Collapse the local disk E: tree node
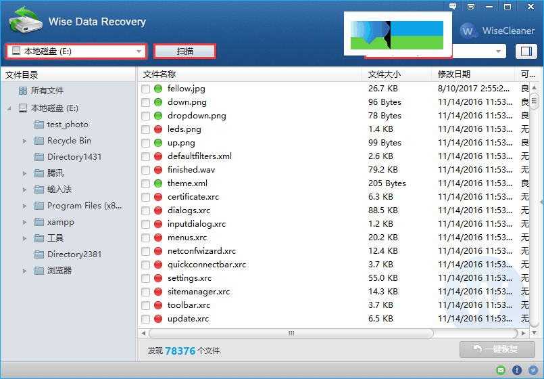The height and width of the screenshot is (379, 544). tap(9, 108)
